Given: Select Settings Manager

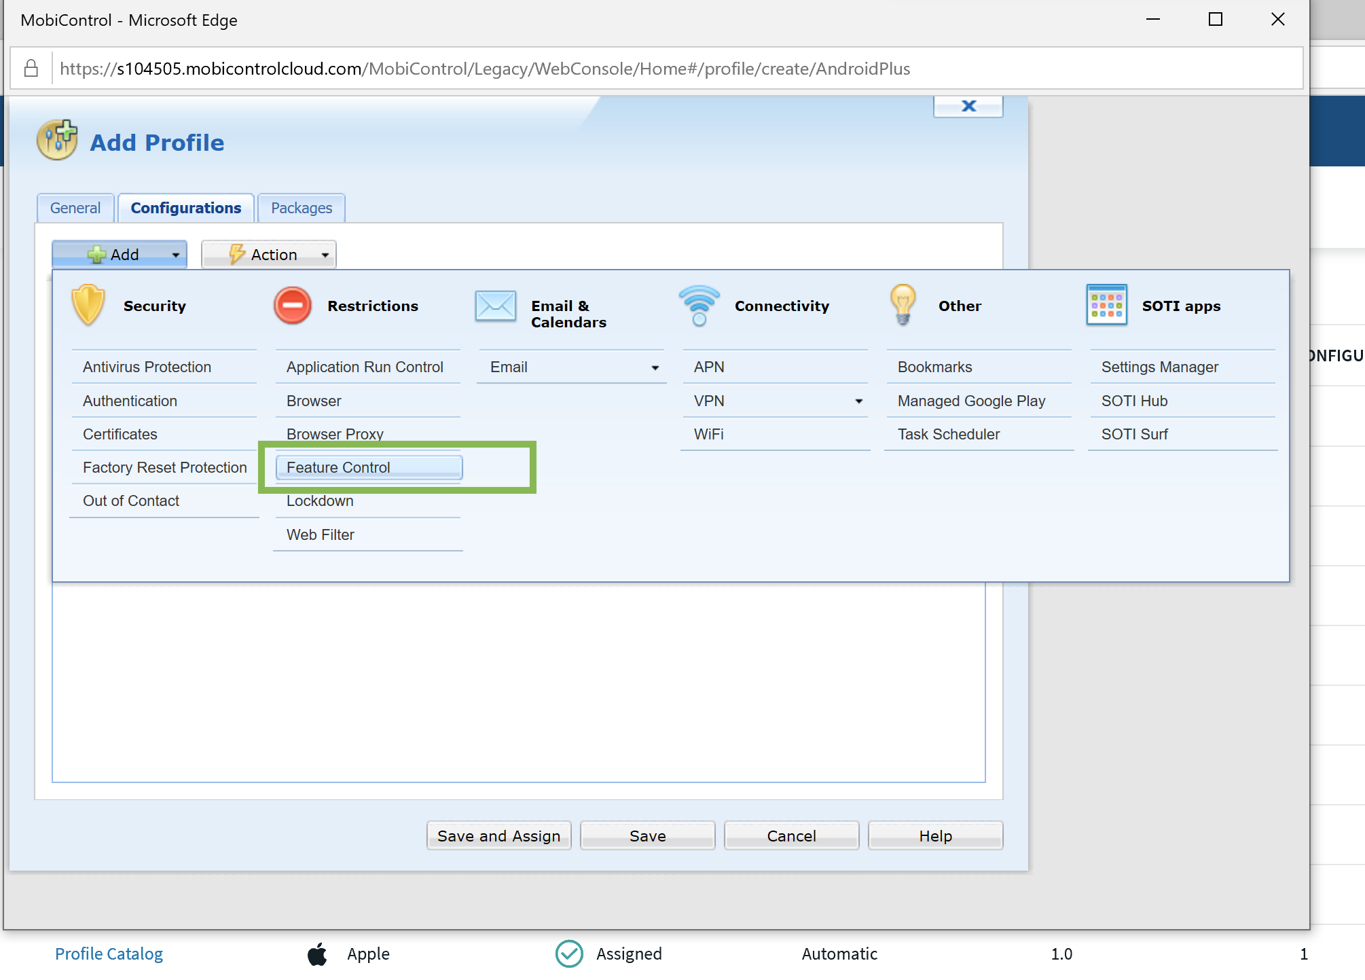Looking at the screenshot, I should (1183, 367).
